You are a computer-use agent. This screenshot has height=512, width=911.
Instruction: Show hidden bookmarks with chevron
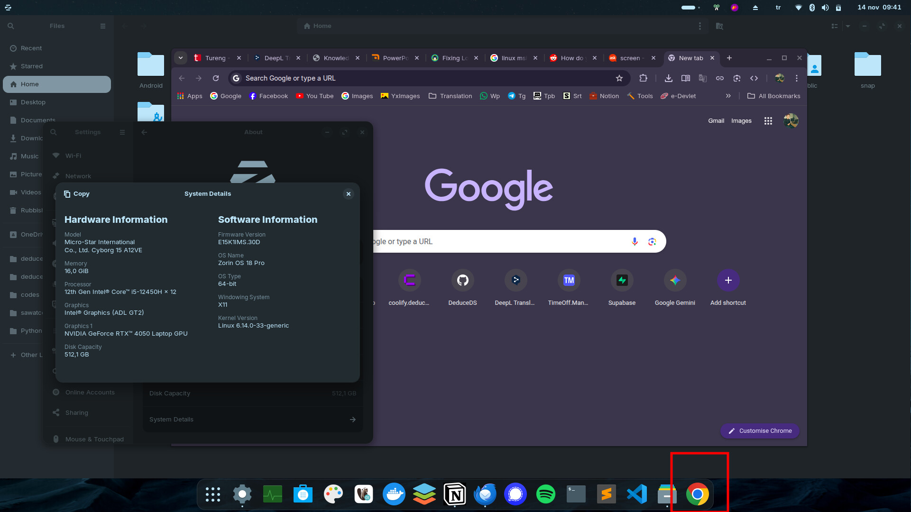(728, 96)
